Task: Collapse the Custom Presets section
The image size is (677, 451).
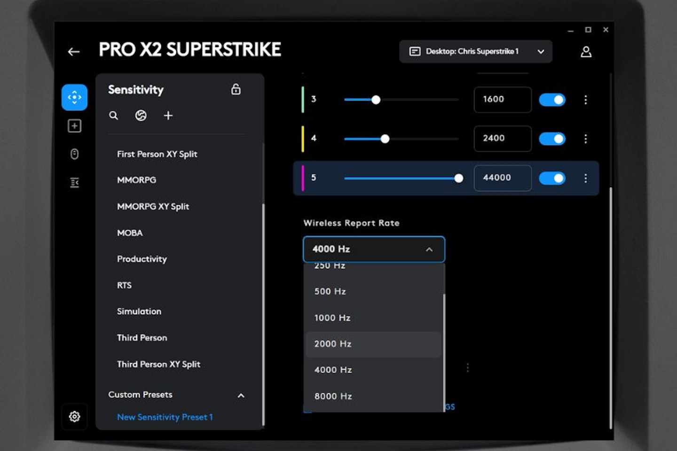Action: click(241, 396)
